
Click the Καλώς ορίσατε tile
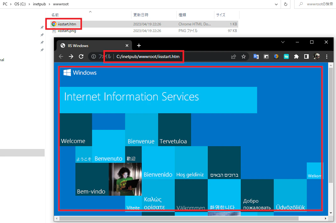(158, 195)
